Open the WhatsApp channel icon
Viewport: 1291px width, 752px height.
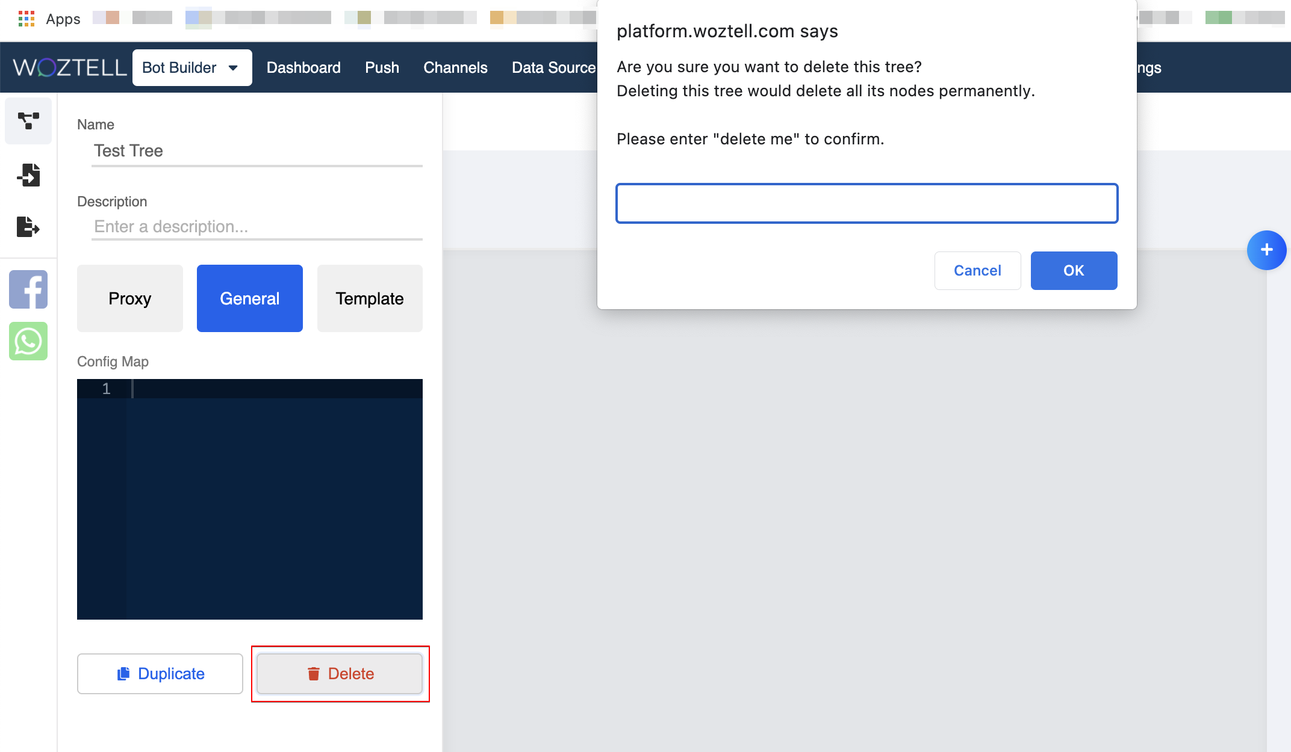point(28,341)
